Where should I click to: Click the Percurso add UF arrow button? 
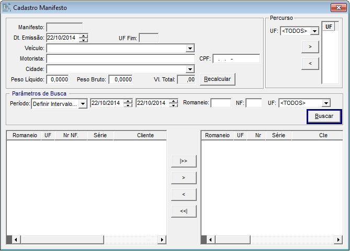click(x=310, y=47)
